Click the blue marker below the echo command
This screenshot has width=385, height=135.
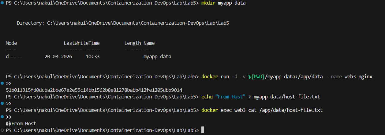(x=2, y=103)
